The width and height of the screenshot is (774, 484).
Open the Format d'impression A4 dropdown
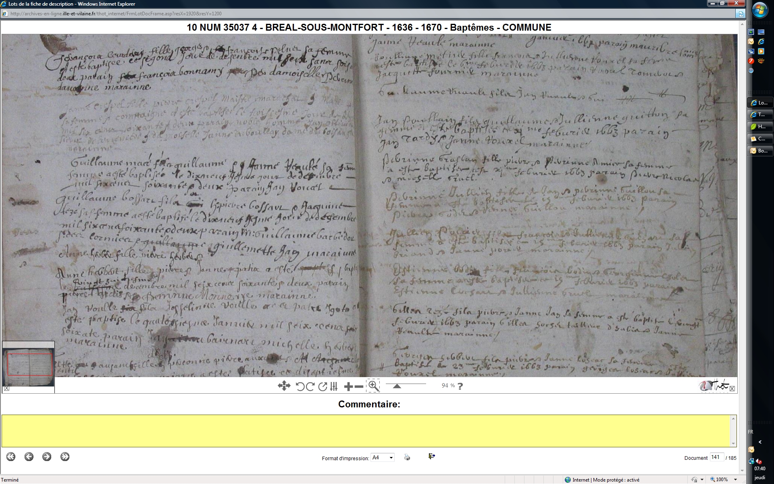tap(382, 457)
